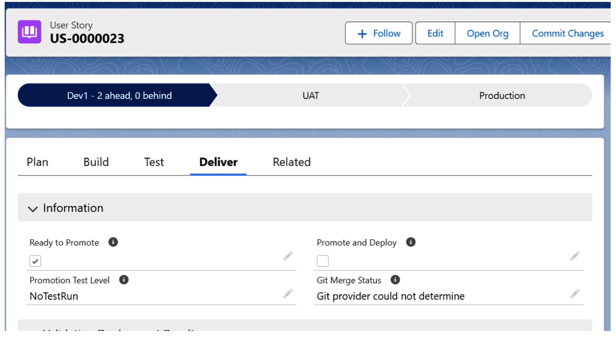Edit Git Merge Status via pencil icon
Image resolution: width=616 pixels, height=342 pixels.
click(575, 294)
